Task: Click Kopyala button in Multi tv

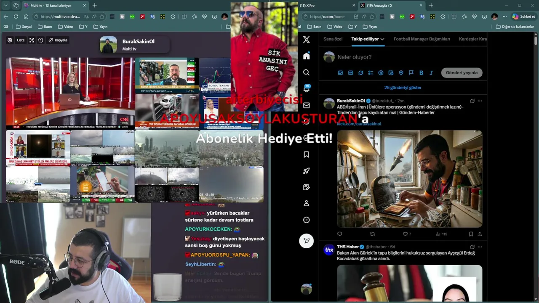Action: tap(58, 40)
